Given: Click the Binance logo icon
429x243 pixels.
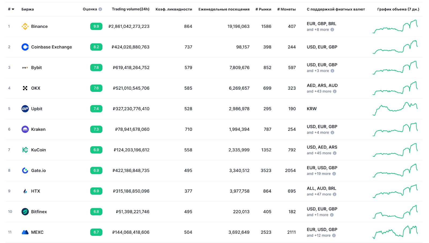Looking at the screenshot, I should (x=25, y=26).
